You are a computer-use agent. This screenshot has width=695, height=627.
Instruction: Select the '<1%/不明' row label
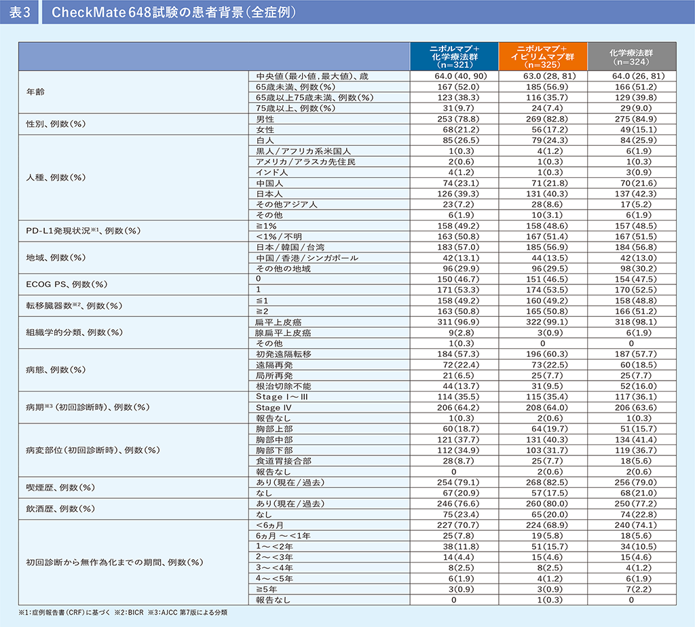279,237
